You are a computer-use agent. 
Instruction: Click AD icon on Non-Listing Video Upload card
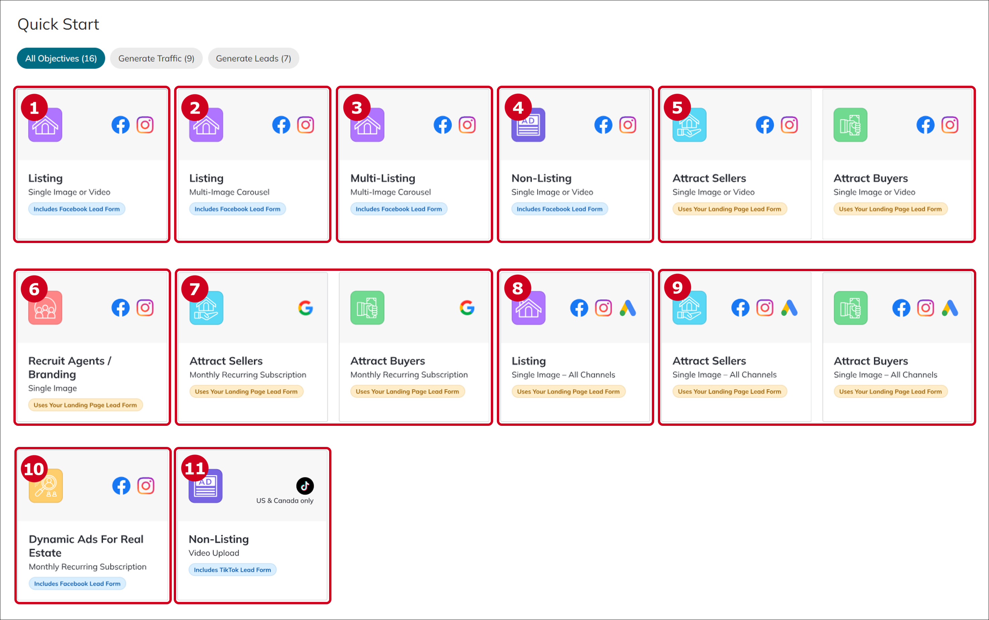pos(206,485)
